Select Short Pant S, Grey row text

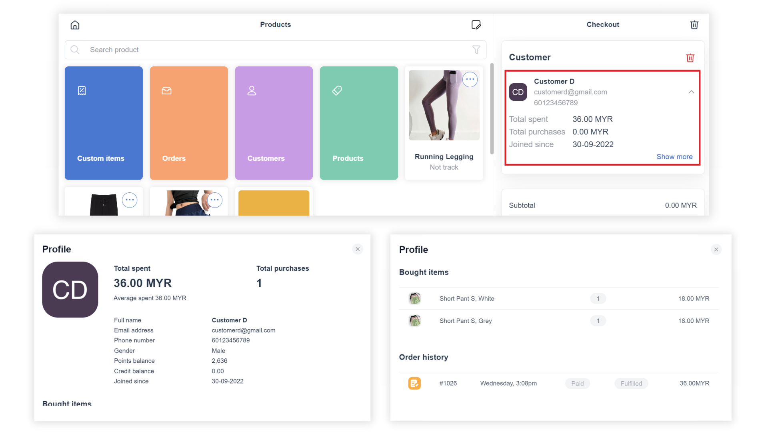466,321
